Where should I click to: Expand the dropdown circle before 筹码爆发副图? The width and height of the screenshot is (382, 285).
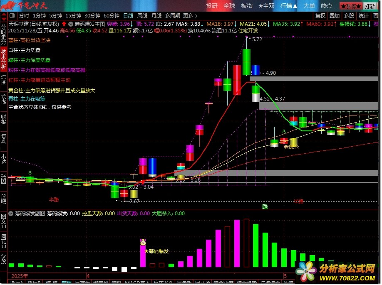pos(11,214)
